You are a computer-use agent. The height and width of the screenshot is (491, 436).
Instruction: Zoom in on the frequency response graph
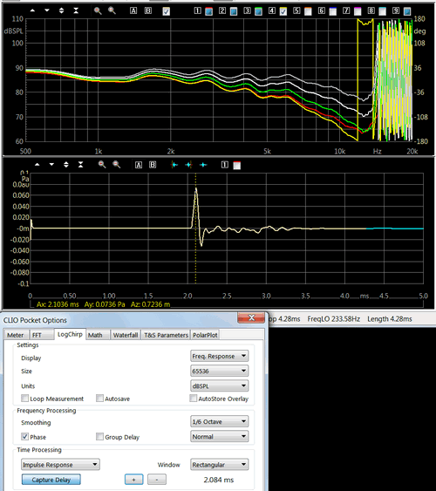[x=98, y=10]
